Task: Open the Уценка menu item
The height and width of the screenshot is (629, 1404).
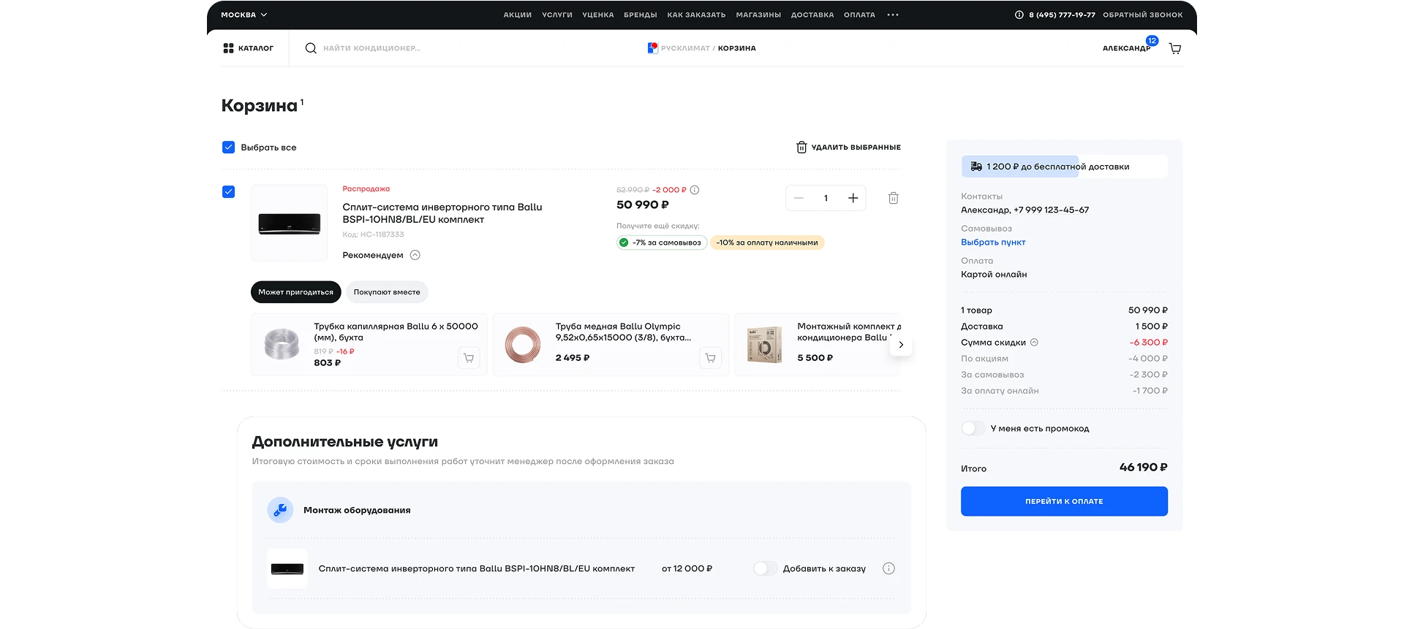Action: [598, 15]
